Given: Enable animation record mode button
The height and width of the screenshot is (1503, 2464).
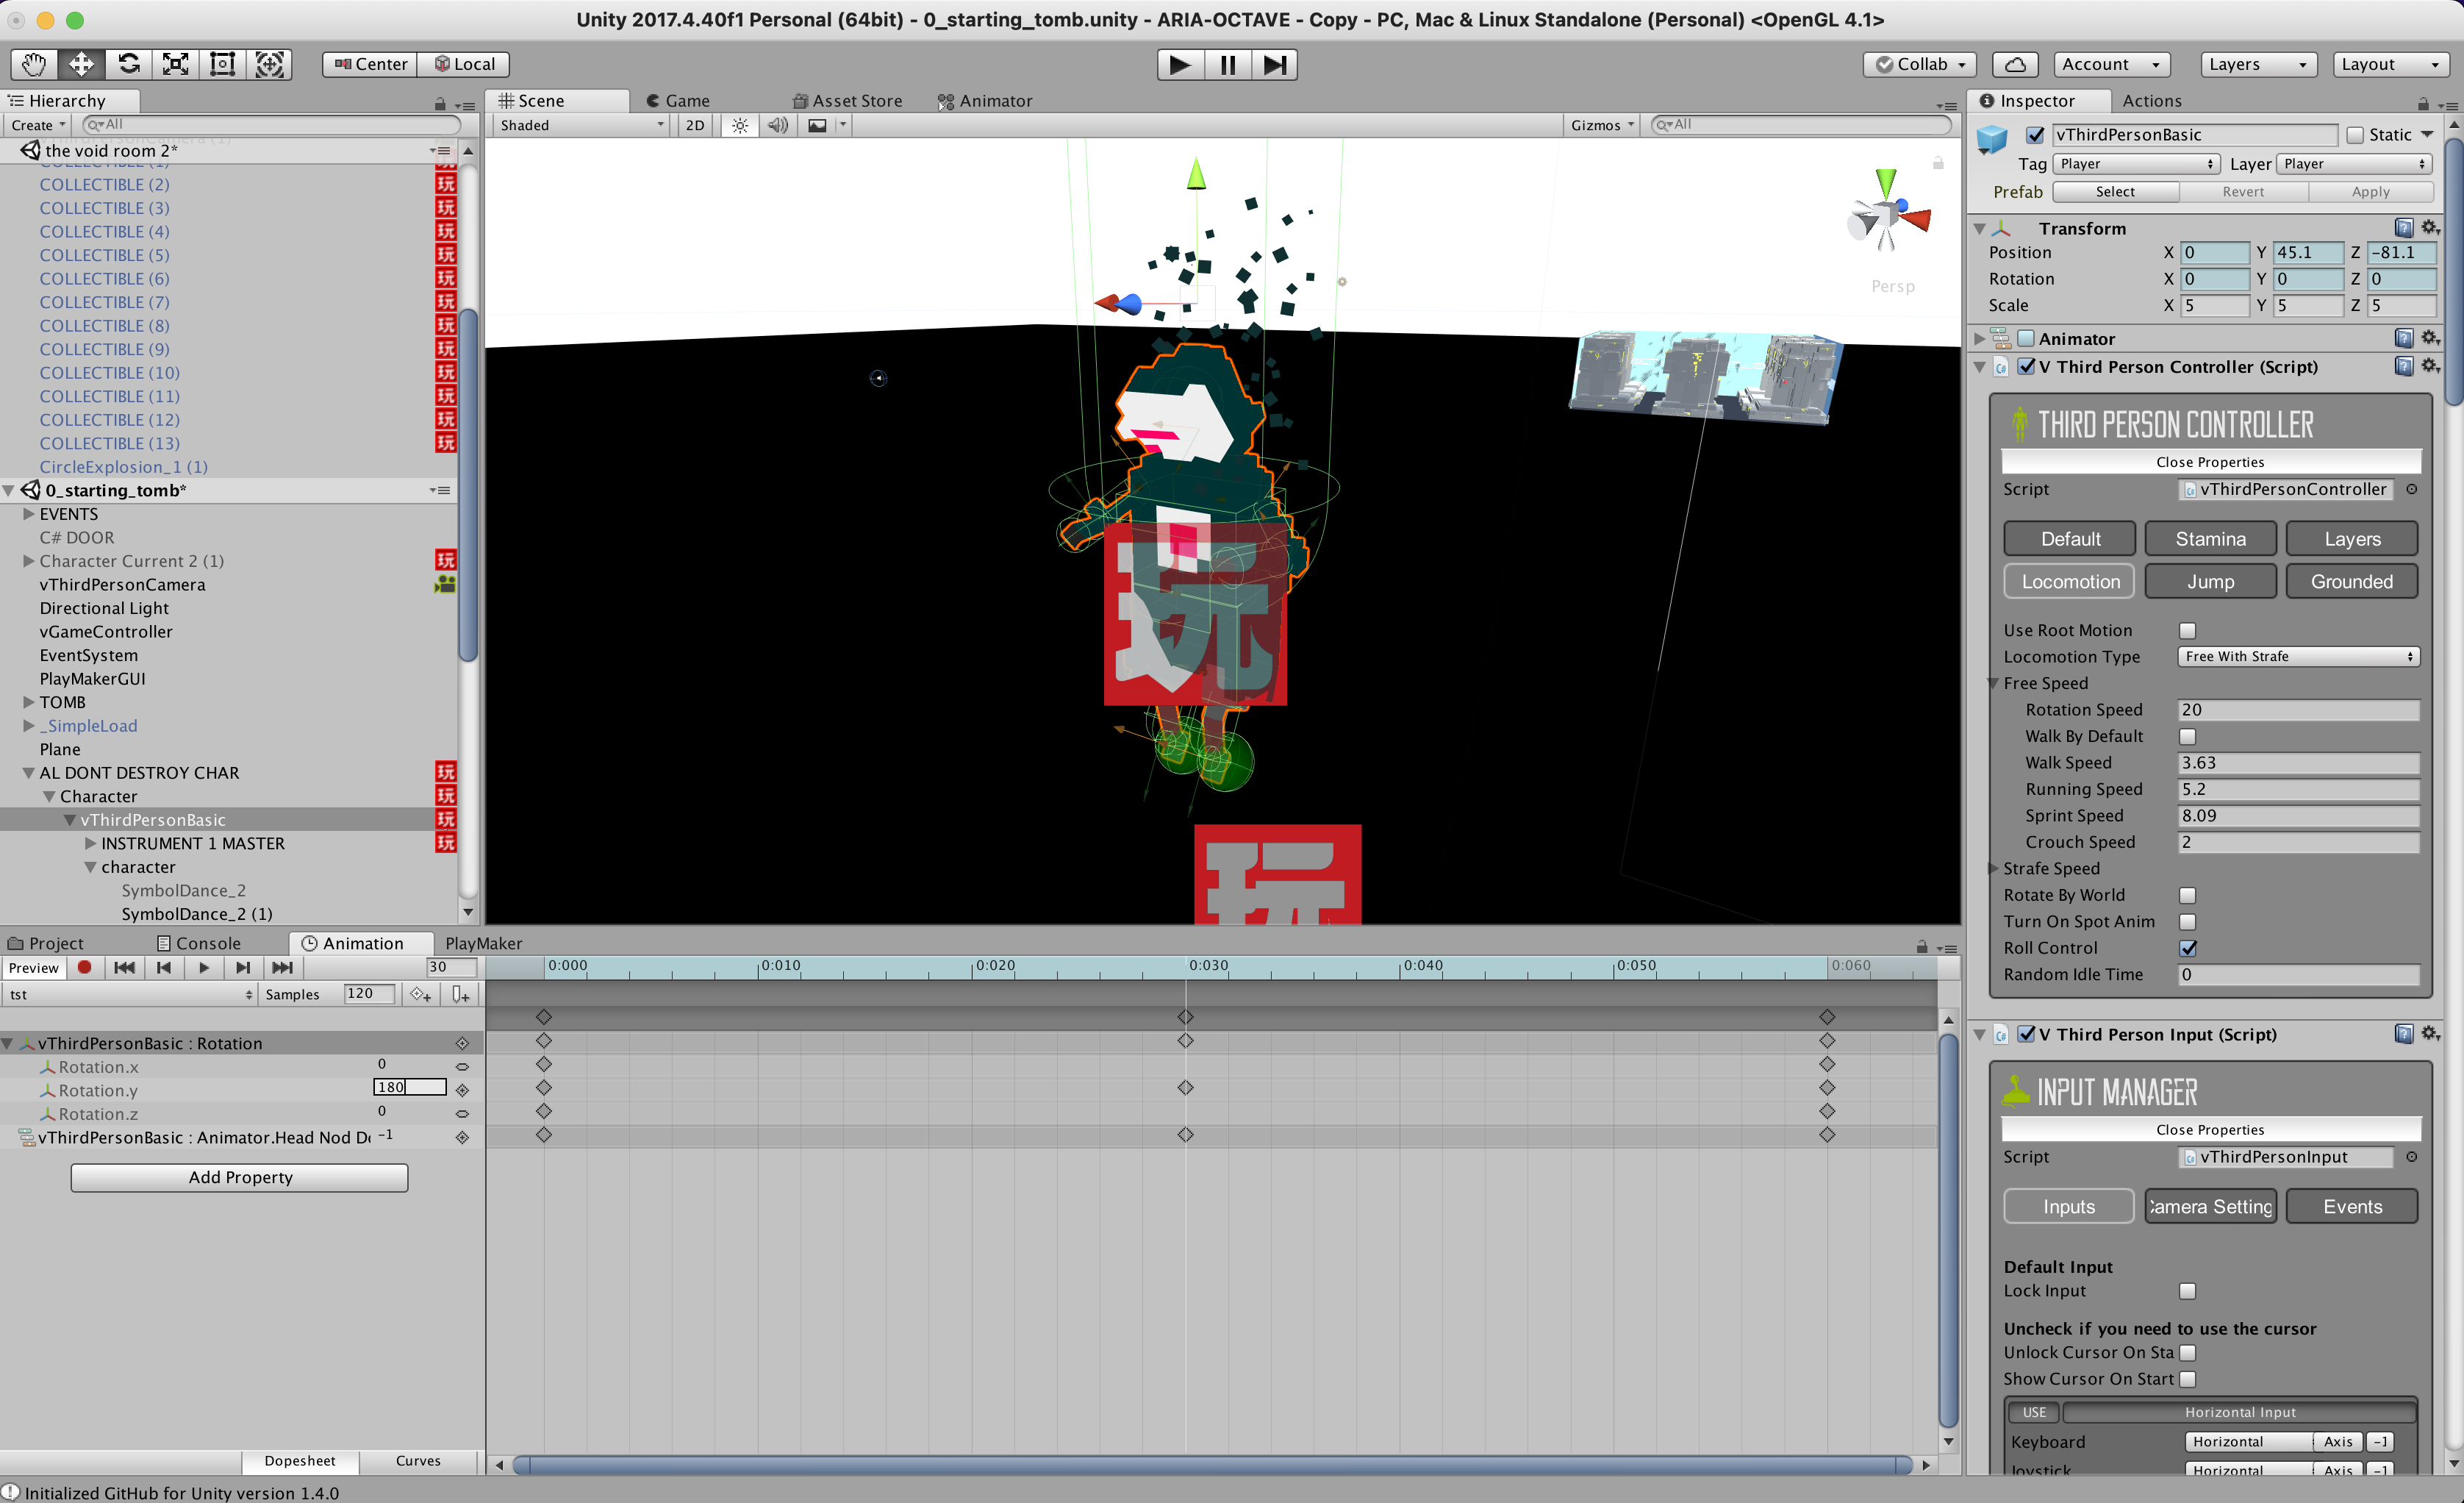Looking at the screenshot, I should 85,967.
